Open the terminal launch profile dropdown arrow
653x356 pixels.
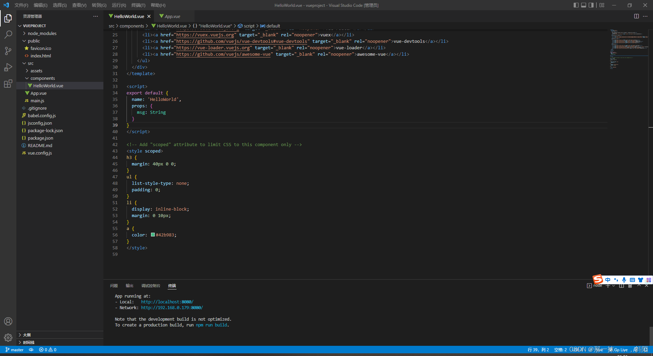click(x=614, y=286)
